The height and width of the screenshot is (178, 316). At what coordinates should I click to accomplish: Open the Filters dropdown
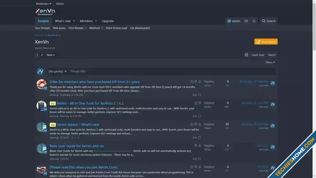[270, 62]
